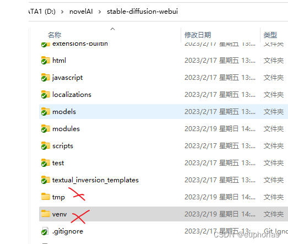Click the scripts folder icon
Viewport: 288px width, 244px height.
point(45,146)
